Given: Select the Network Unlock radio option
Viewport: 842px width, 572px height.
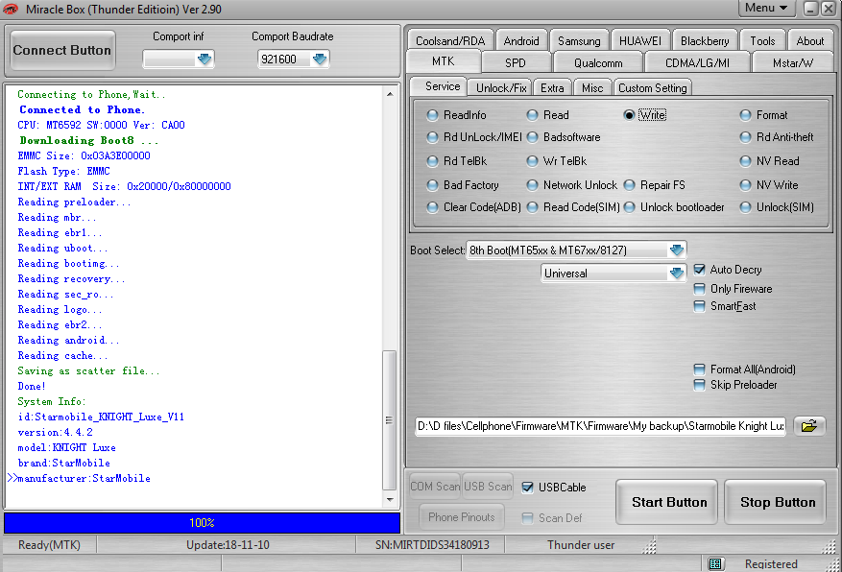Looking at the screenshot, I should tap(532, 185).
